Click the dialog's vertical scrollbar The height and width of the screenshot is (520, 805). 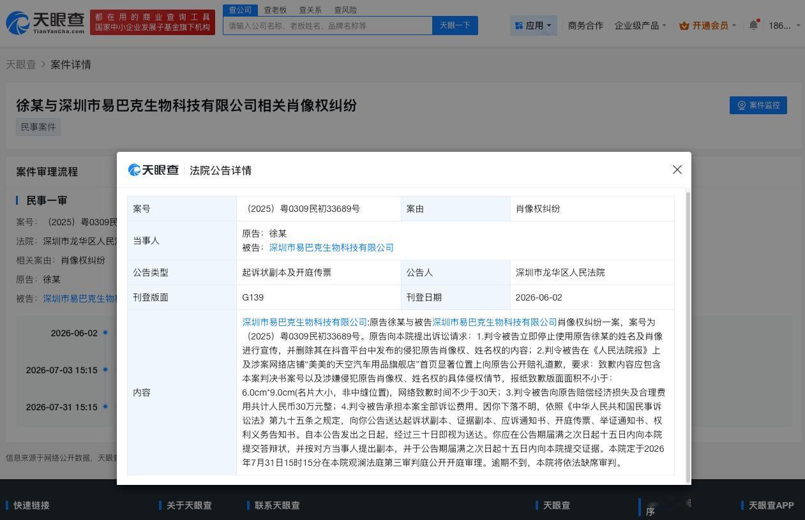pos(688,336)
